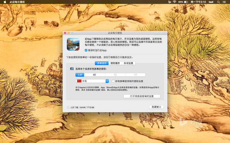Switch to the 屏幕壁纸 tab
This screenshot has width=230, height=143.
102,63
